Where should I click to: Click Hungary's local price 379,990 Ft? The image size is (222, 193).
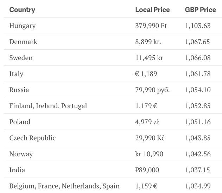coord(151,26)
